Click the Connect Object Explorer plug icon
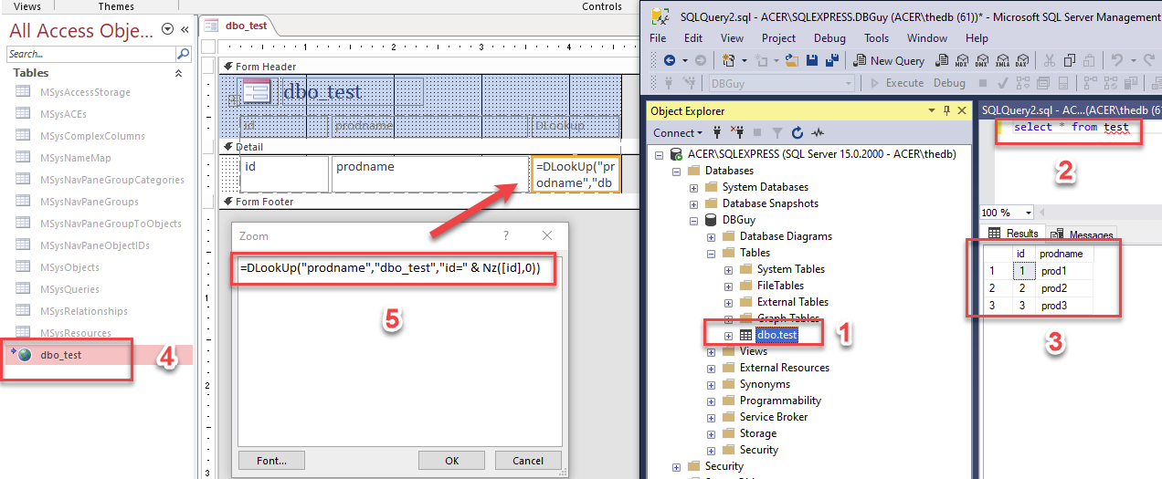Screen dimensions: 1162x479 (x=716, y=132)
